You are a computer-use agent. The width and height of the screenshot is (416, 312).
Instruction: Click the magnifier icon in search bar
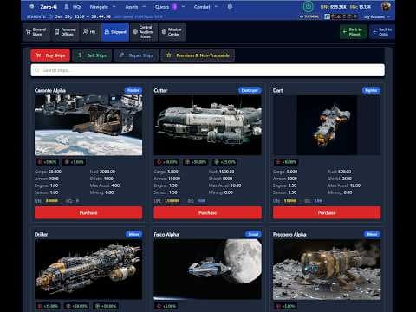click(x=37, y=70)
